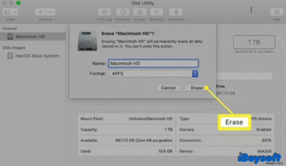Click the Capacity value 1 TB
The width and height of the screenshot is (286, 166).
(168, 130)
